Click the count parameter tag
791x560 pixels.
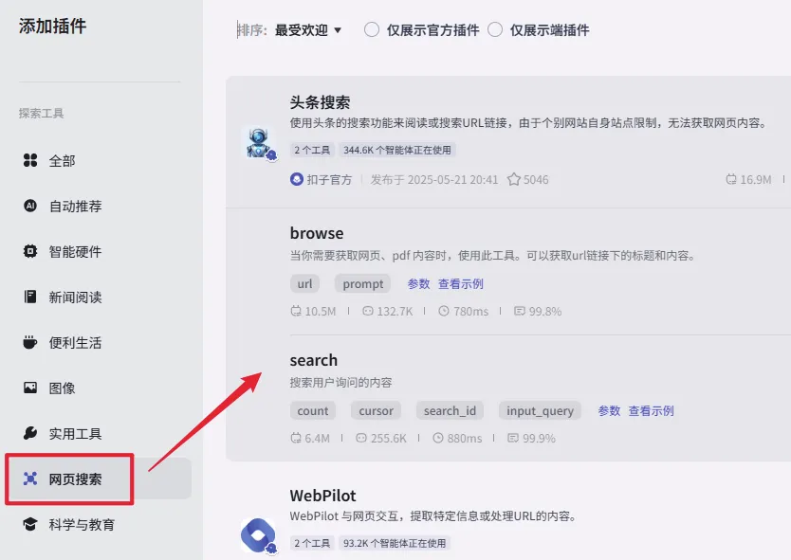click(313, 411)
